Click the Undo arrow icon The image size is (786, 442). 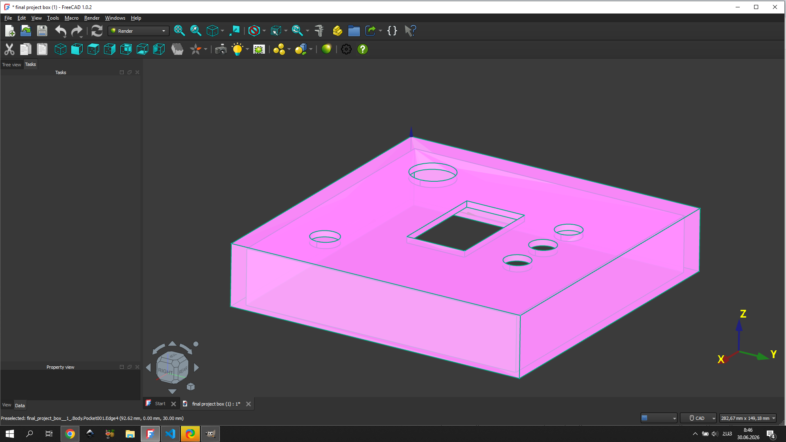pyautogui.click(x=61, y=31)
